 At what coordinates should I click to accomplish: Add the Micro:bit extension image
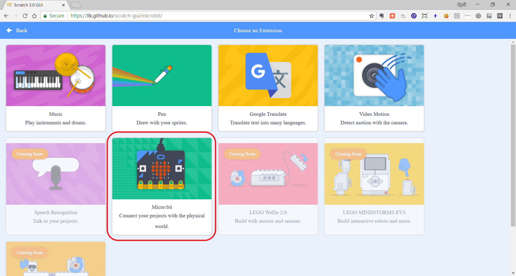[162, 169]
